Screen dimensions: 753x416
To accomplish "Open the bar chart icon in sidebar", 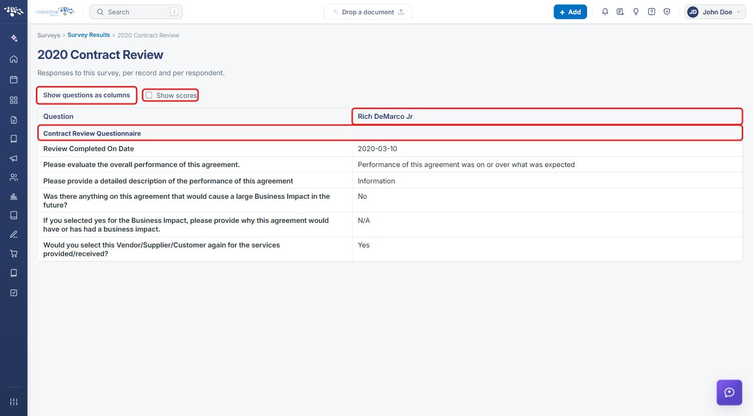I will 14,197.
